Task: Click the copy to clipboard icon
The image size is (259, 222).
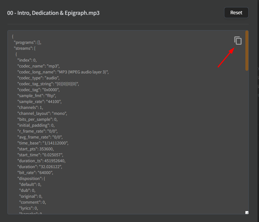Action: pos(238,41)
